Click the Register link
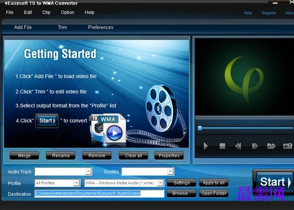The image size is (294, 210). [x=269, y=13]
